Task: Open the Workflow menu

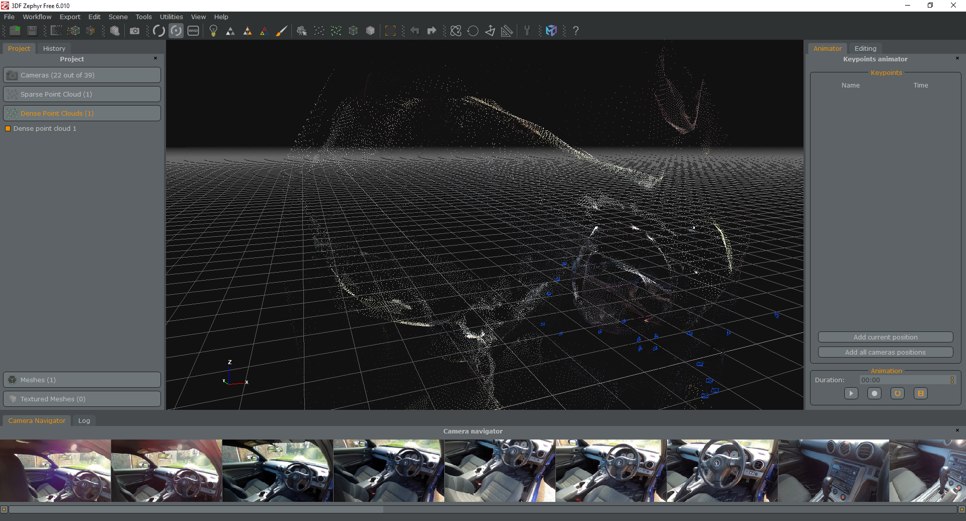Action: point(37,17)
